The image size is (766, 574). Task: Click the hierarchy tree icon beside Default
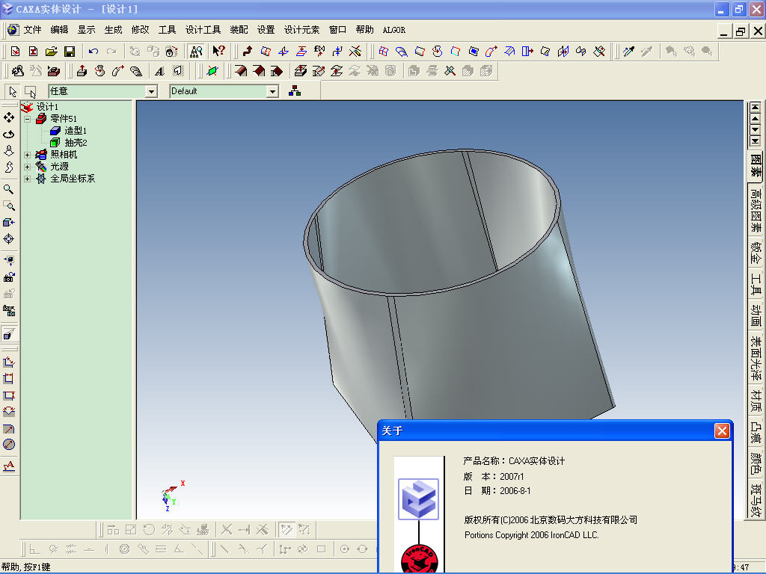pyautogui.click(x=295, y=91)
